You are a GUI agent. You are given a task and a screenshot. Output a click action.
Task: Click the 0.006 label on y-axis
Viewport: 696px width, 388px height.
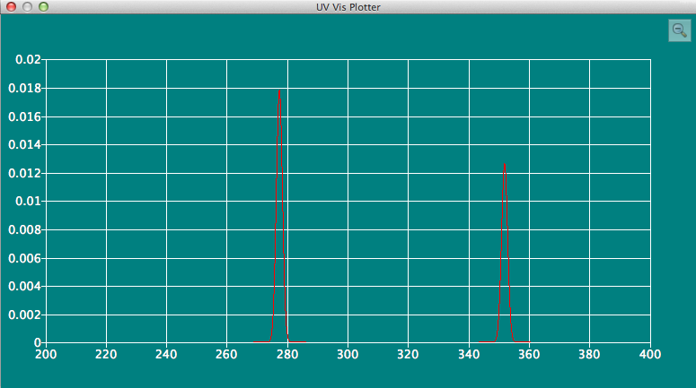[x=25, y=258]
